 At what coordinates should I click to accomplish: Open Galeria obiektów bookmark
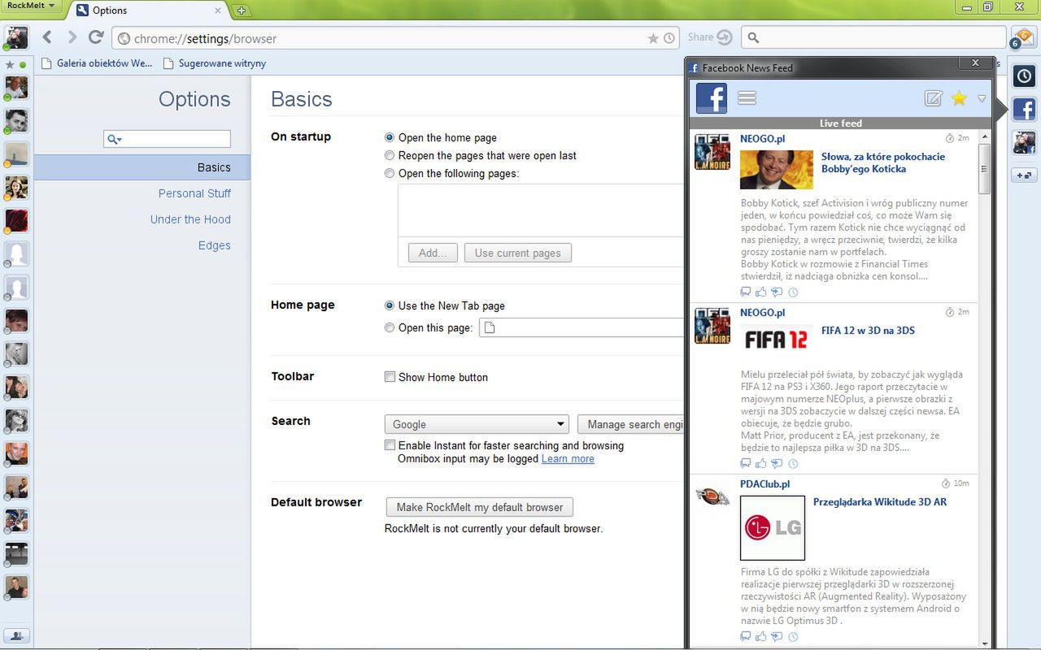96,63
